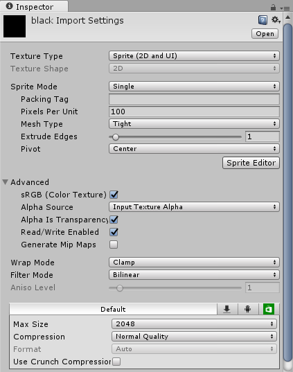Open the Sprite Editor
This screenshot has height=372, width=293.
(251, 163)
